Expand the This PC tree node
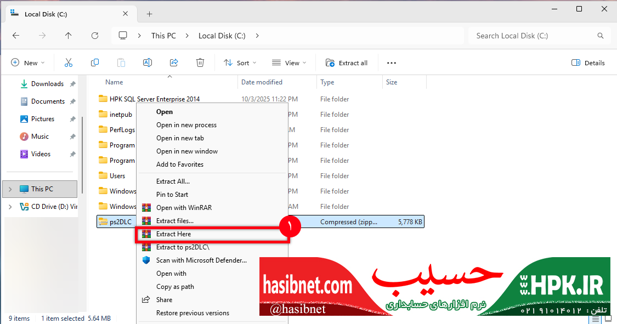The image size is (617, 324). click(x=10, y=189)
